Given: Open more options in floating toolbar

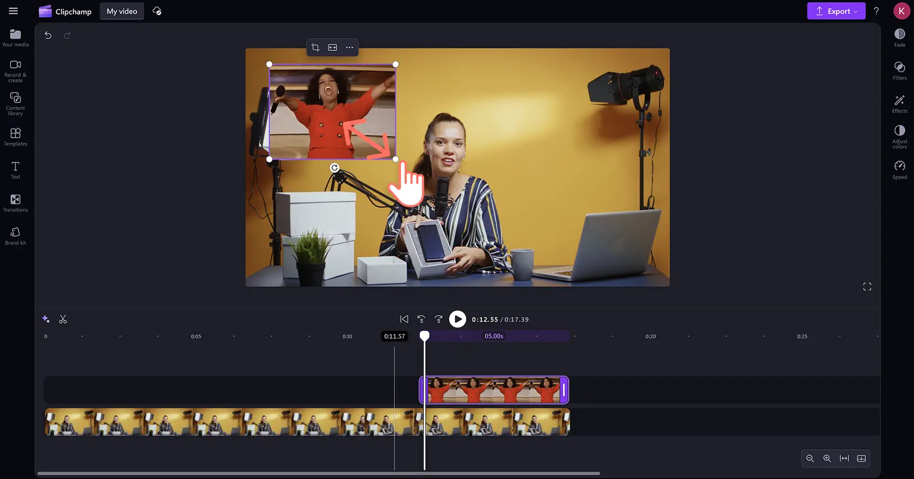Looking at the screenshot, I should pyautogui.click(x=349, y=48).
